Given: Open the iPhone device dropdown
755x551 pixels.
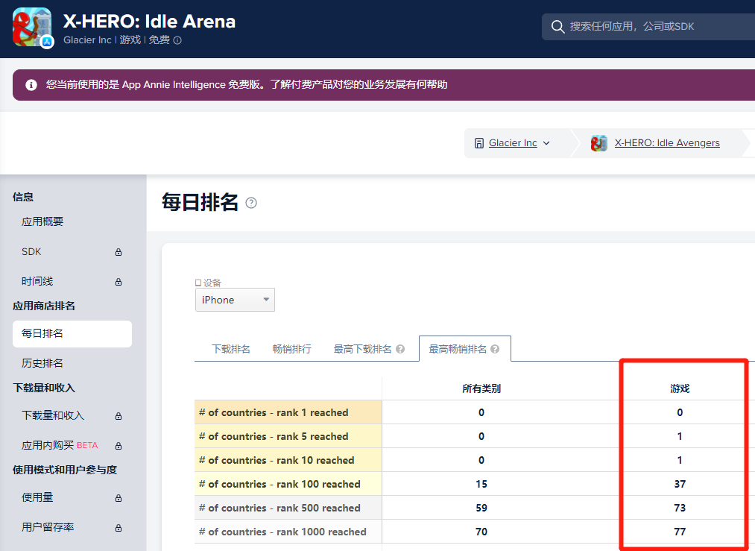Looking at the screenshot, I should click(235, 300).
